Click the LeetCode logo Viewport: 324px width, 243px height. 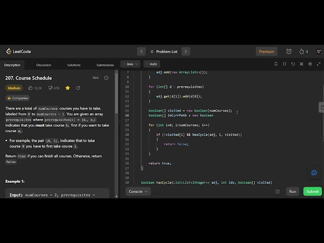pyautogui.click(x=19, y=52)
